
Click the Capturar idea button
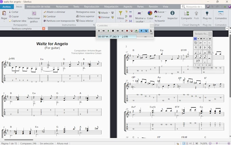17,21
